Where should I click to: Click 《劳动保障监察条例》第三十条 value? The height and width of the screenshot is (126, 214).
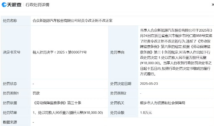click(x=57, y=103)
